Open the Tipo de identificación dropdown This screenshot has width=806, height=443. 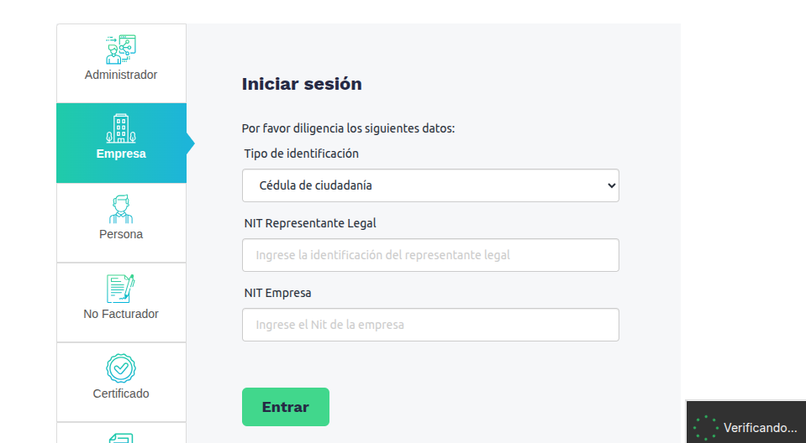click(430, 185)
